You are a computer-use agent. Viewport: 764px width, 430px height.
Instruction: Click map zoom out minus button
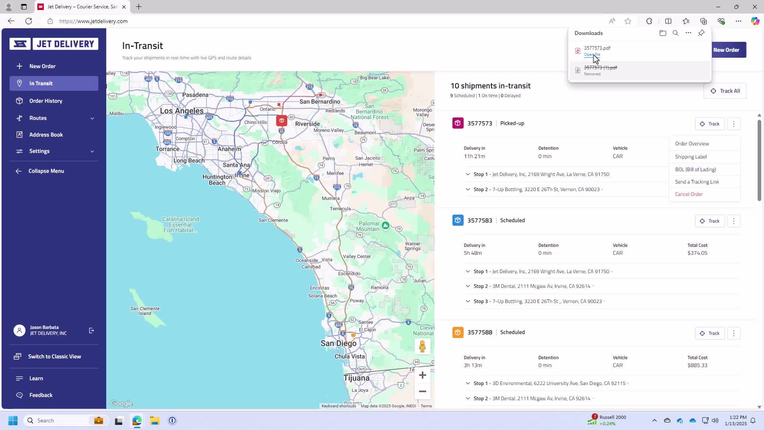(422, 391)
